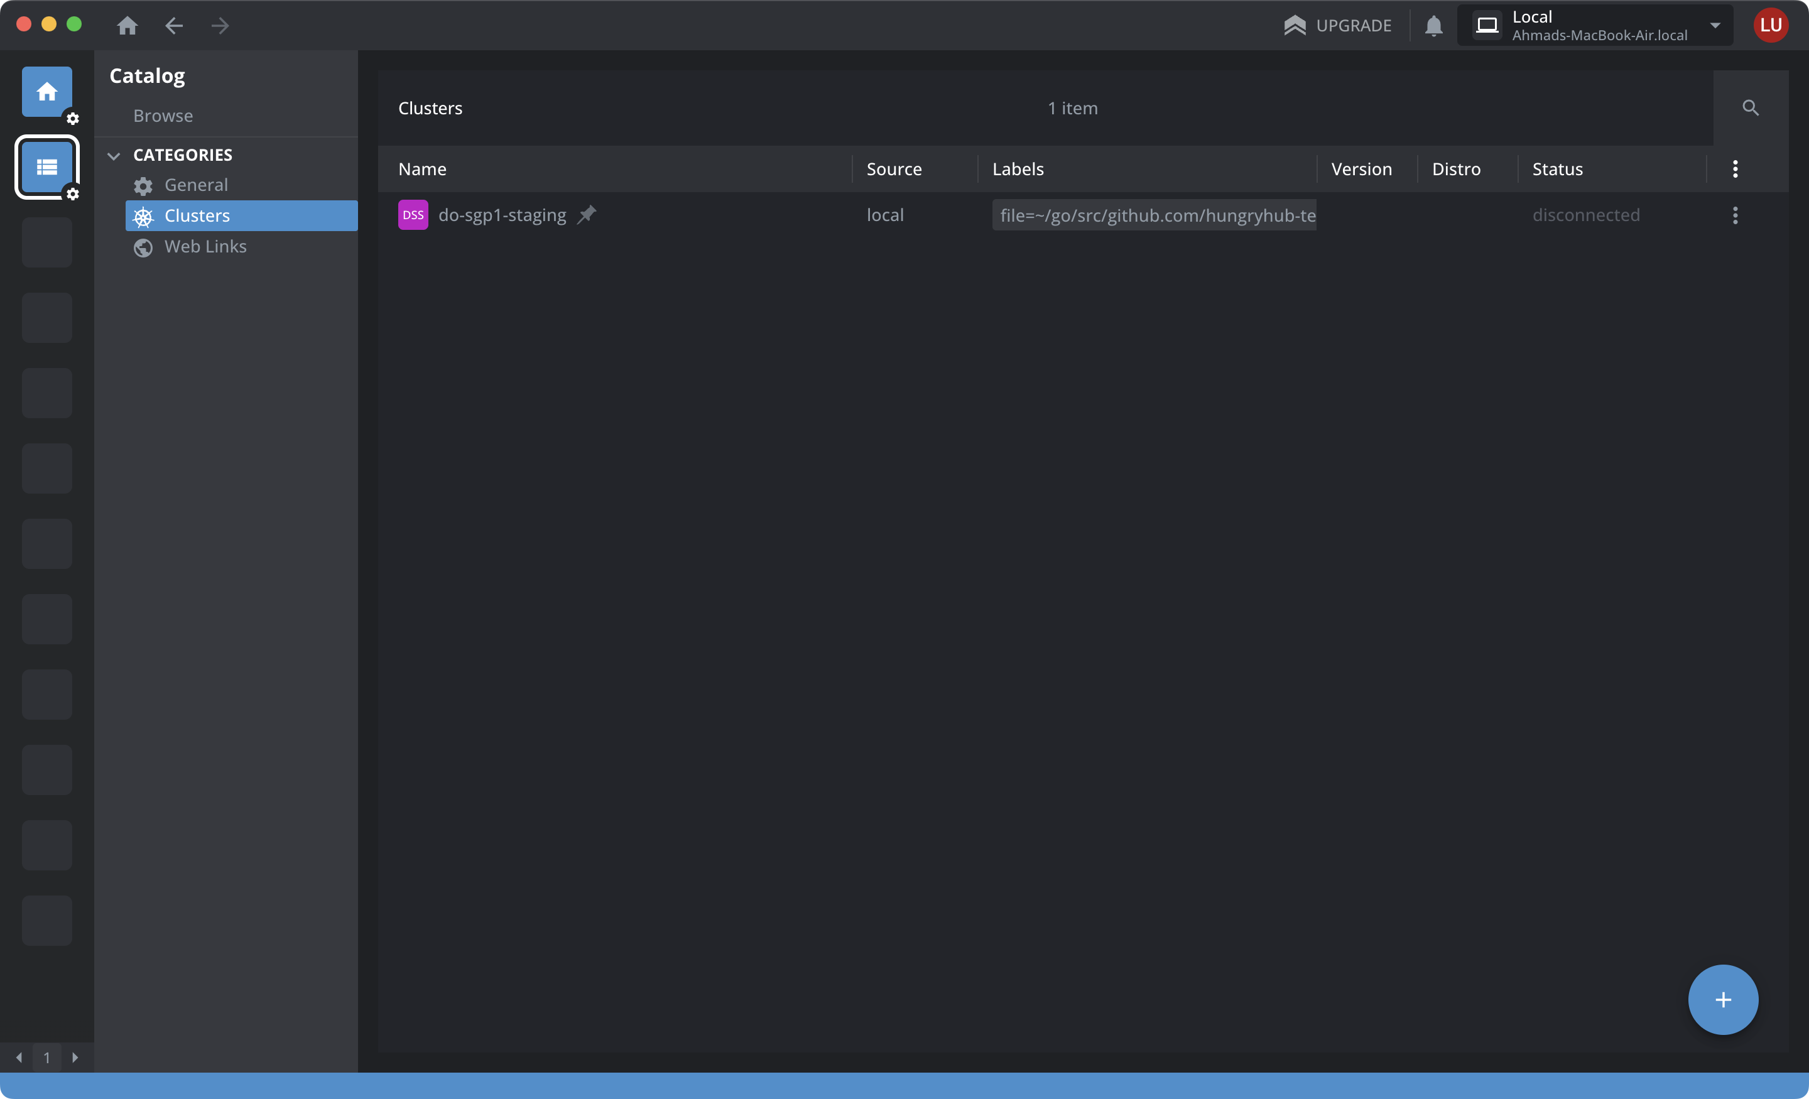Screen dimensions: 1809x1099
Task: Click the blue home hotbar icon
Action: [x=47, y=91]
